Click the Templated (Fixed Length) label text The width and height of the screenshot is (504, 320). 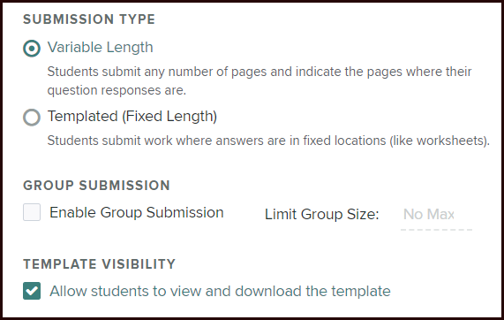(132, 117)
